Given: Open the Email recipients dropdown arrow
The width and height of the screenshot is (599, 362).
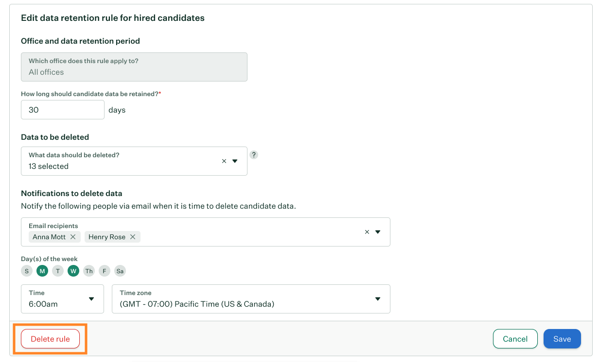Looking at the screenshot, I should point(378,232).
